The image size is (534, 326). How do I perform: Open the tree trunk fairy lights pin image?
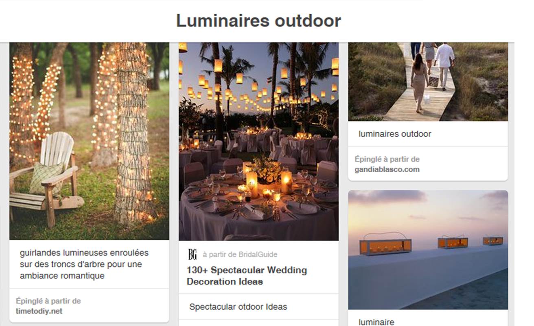tap(89, 141)
